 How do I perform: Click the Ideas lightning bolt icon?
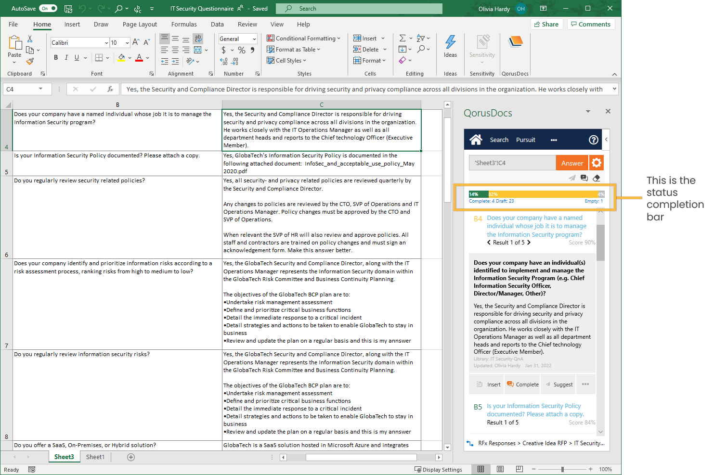[x=450, y=43]
